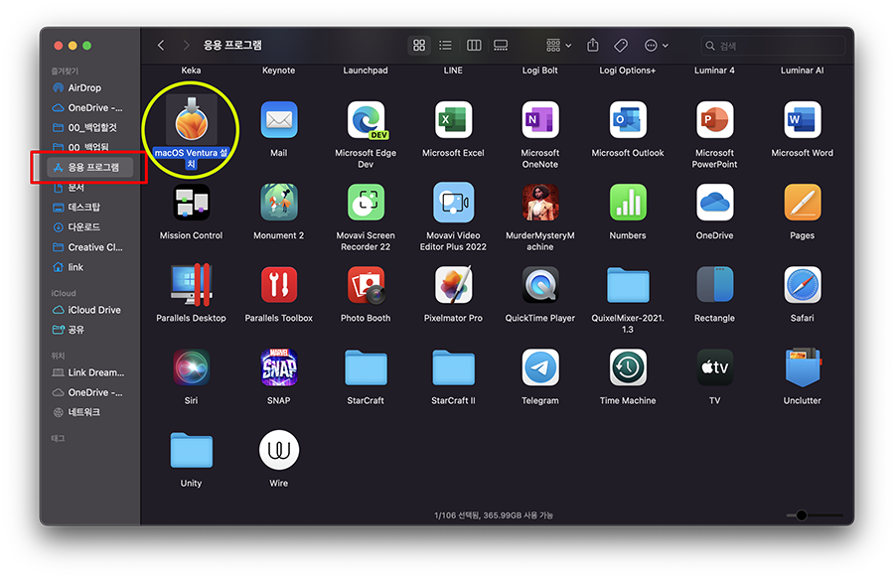Viewport: 894px width, 578px height.
Task: Select the Photo Booth icon
Action: coord(366,284)
